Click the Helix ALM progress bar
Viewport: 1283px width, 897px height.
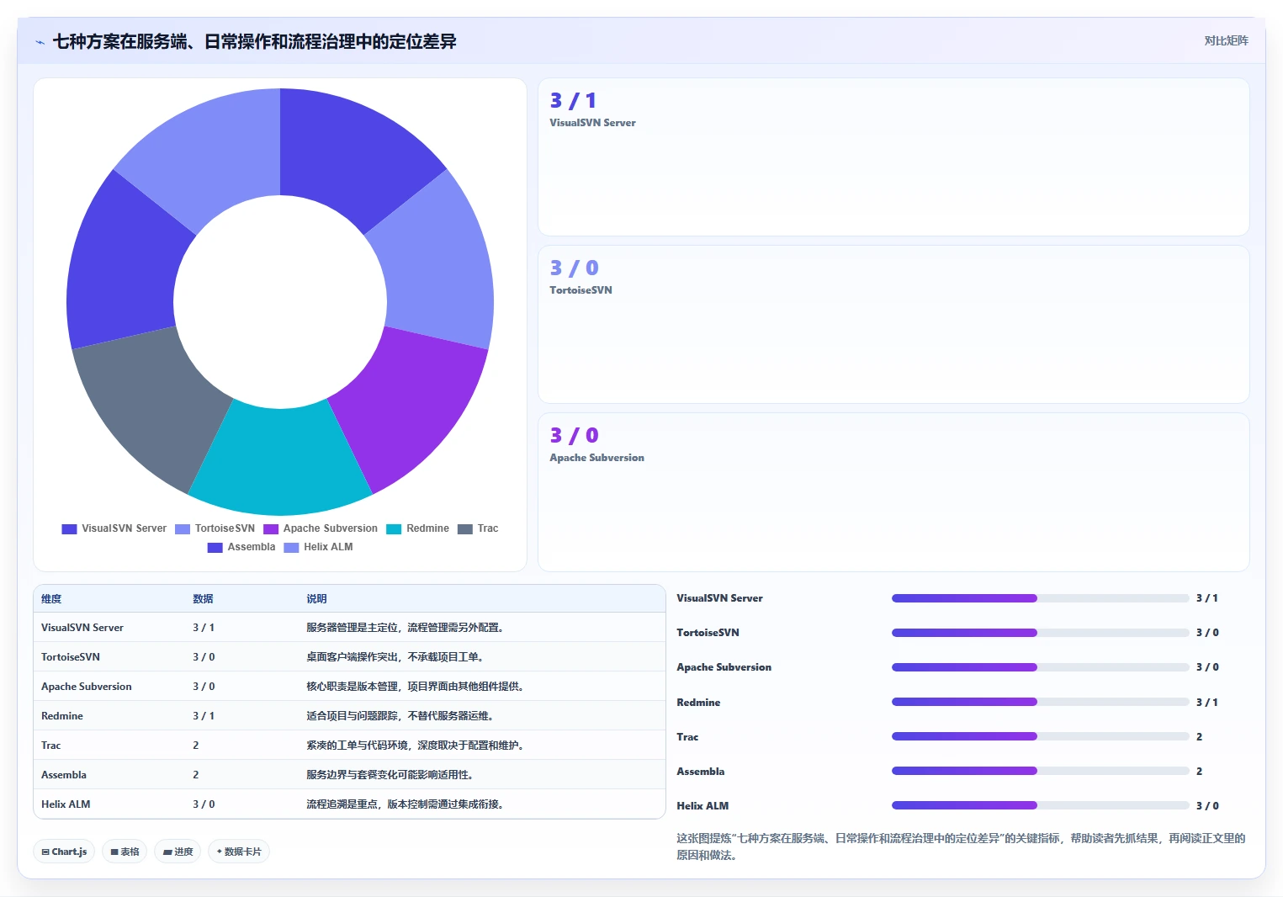1041,805
